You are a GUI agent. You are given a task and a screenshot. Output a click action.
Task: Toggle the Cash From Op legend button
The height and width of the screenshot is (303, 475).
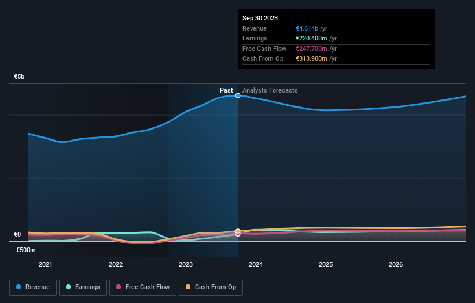pyautogui.click(x=211, y=287)
